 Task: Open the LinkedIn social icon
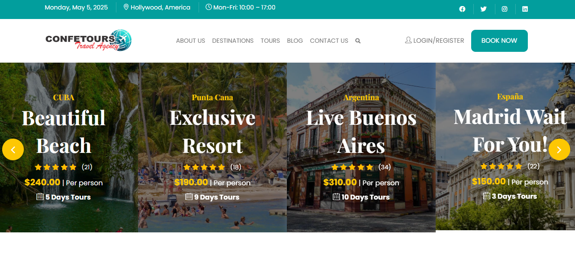coord(525,9)
